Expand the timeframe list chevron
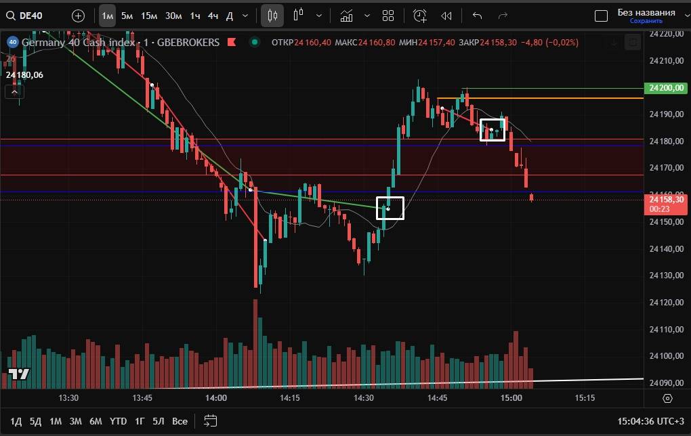 click(245, 16)
